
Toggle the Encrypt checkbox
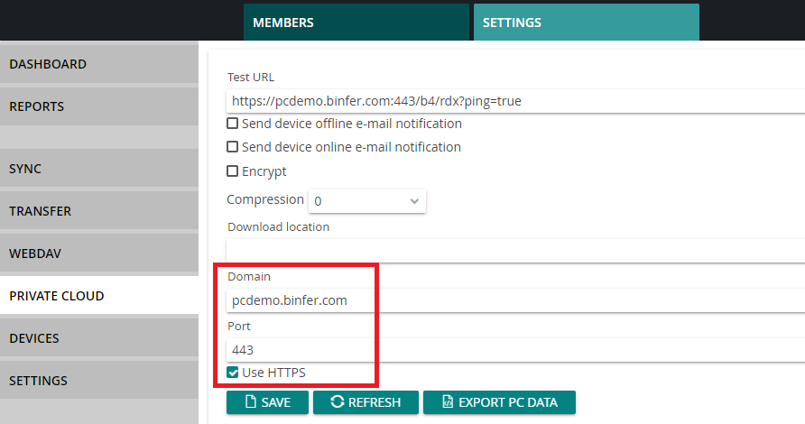233,171
